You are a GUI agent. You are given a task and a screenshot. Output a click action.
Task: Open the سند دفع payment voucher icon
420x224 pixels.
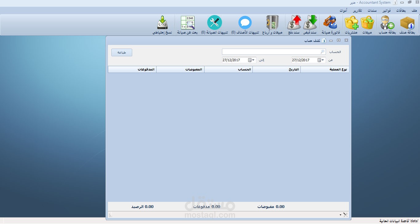click(x=294, y=25)
